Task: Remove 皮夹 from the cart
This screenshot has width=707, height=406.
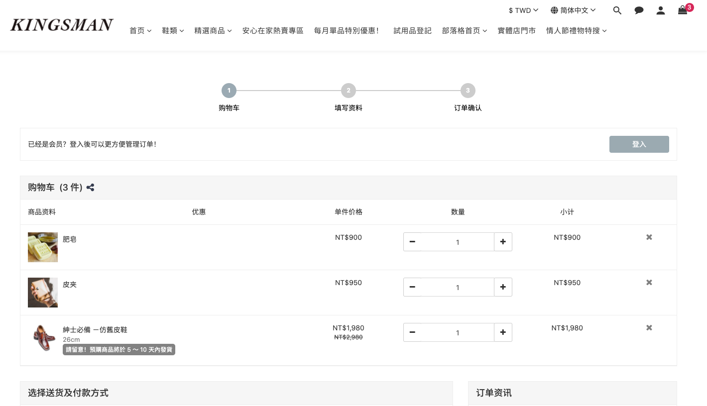Action: click(649, 283)
